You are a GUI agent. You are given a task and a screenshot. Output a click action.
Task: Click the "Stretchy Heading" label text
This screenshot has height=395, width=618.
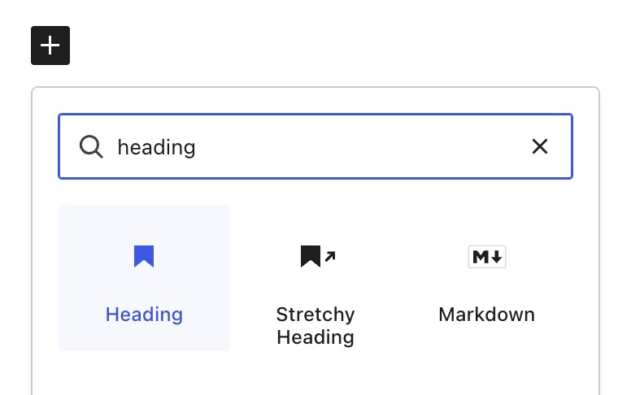tap(316, 325)
